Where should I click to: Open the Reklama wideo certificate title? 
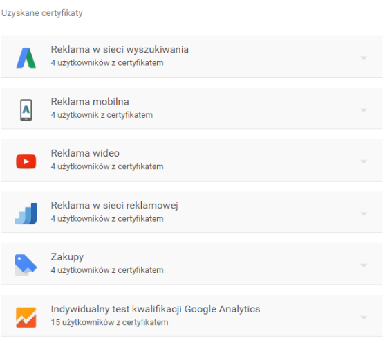[x=85, y=153]
